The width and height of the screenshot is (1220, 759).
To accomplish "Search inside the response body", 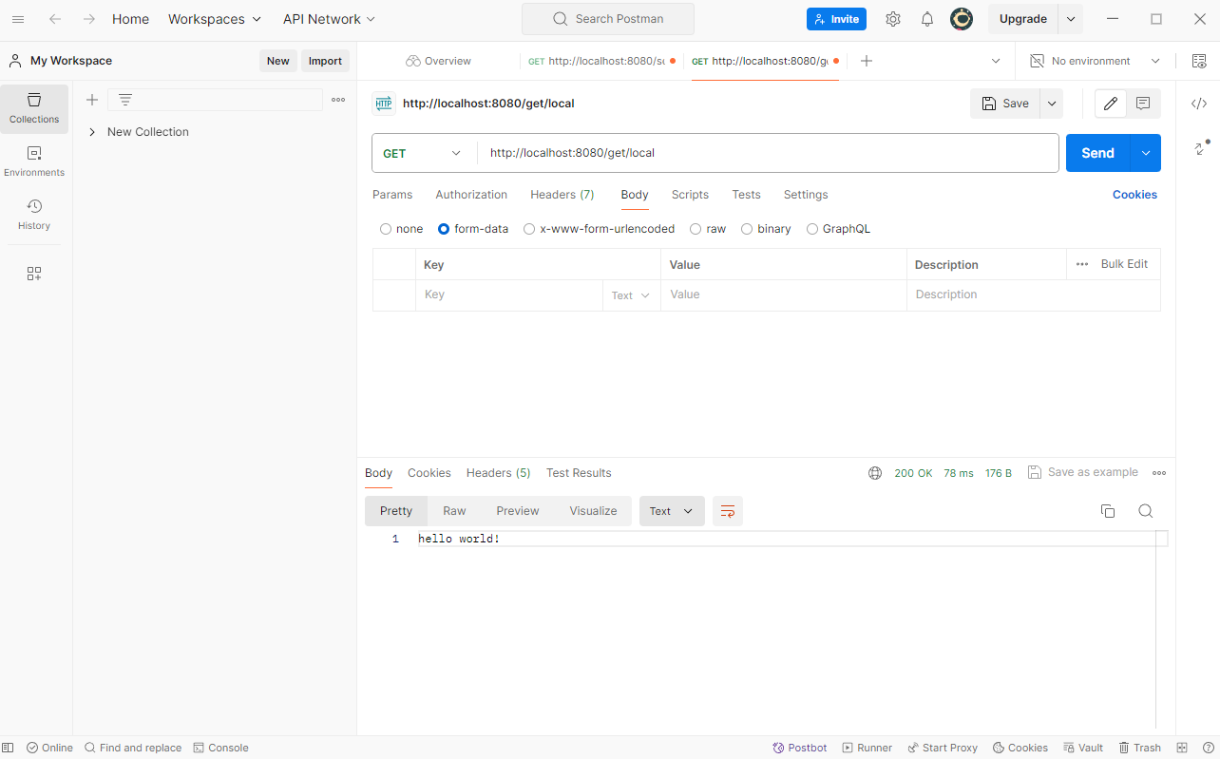I will click(1146, 511).
